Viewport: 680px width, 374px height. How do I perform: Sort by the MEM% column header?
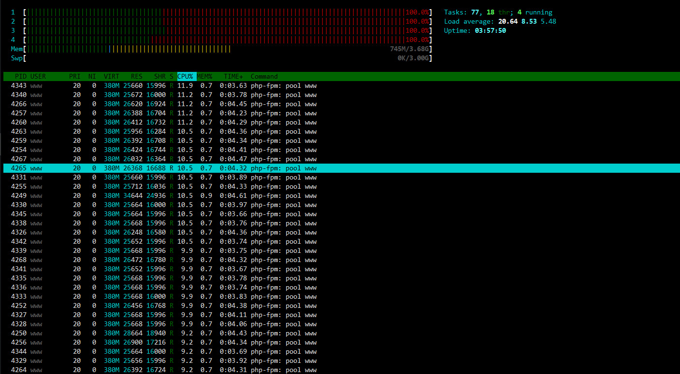click(x=204, y=76)
